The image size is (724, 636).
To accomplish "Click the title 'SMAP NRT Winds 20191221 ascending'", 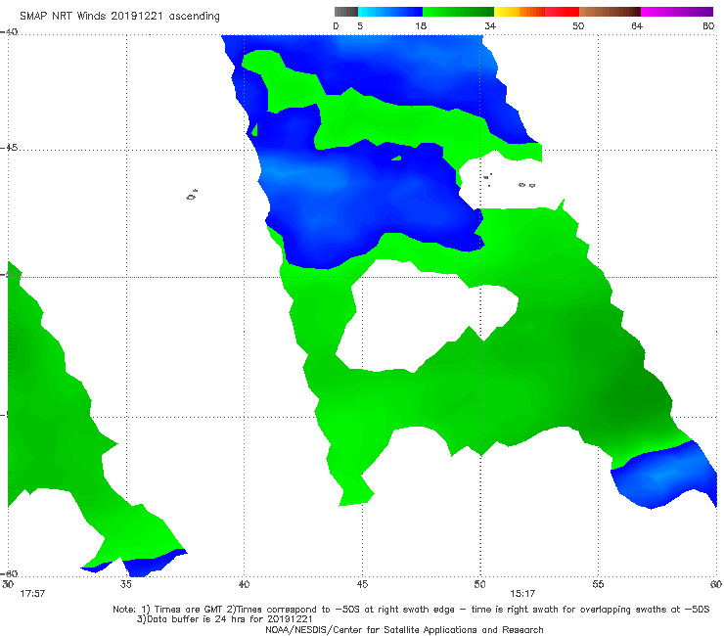I will [119, 17].
